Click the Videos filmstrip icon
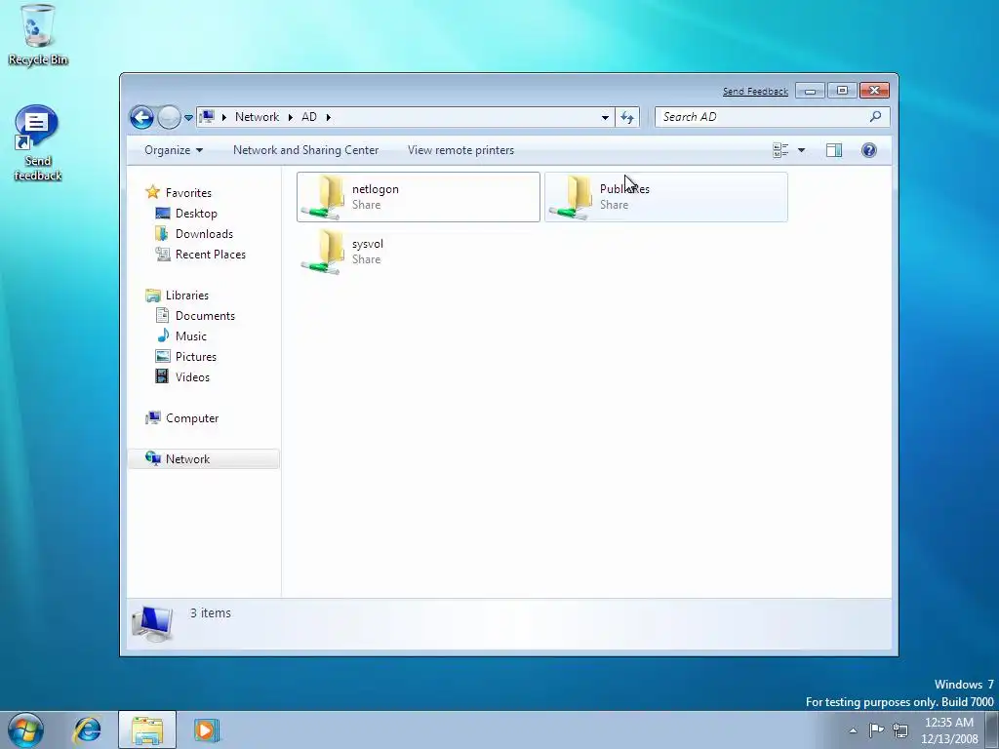Screen dimensions: 999x749 pos(163,376)
